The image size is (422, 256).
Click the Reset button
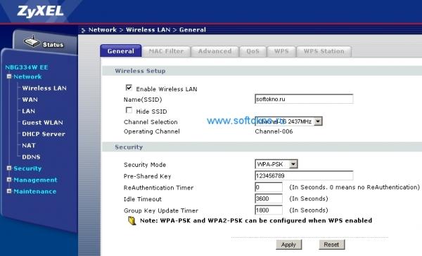click(331, 245)
